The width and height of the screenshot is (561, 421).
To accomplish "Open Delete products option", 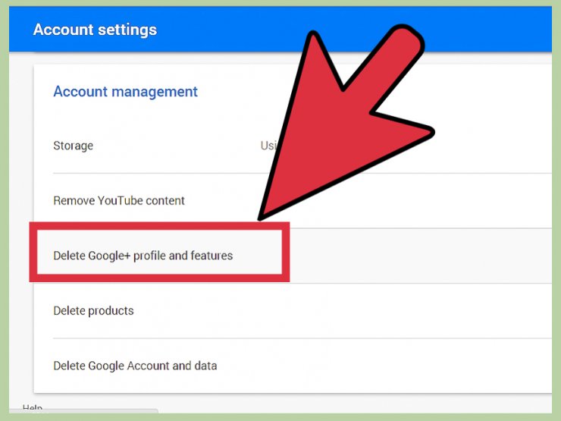I will click(x=93, y=311).
